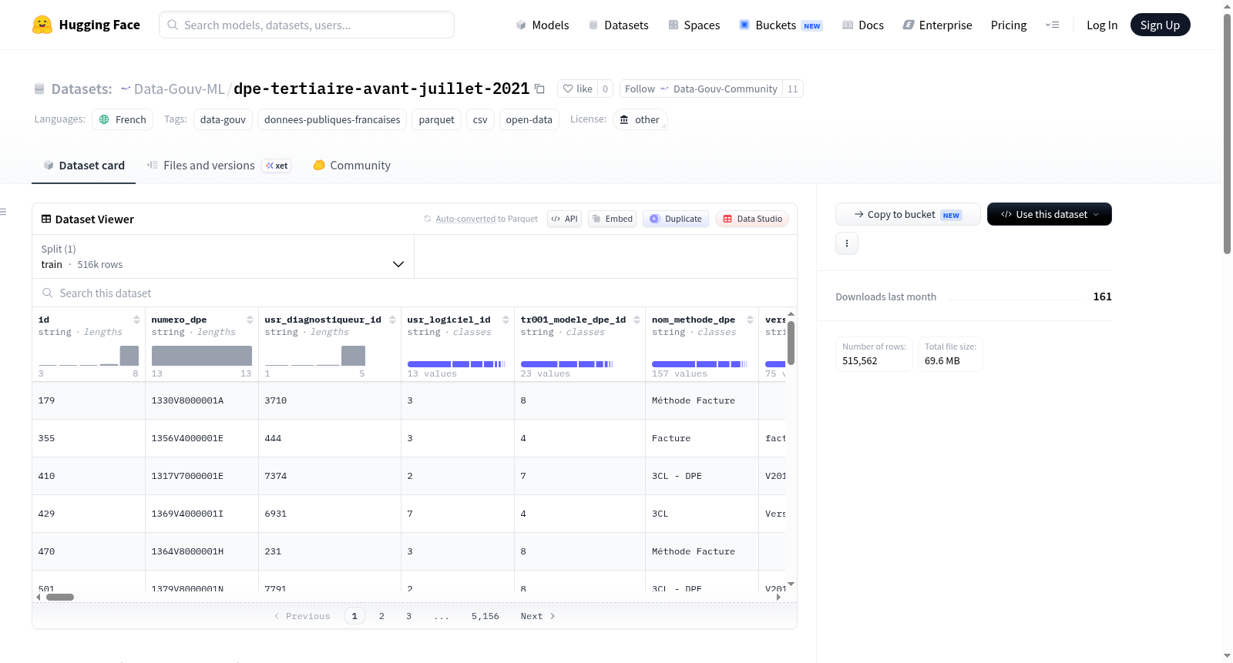Jump to last page 5,156
The height and width of the screenshot is (663, 1233).
(x=485, y=616)
